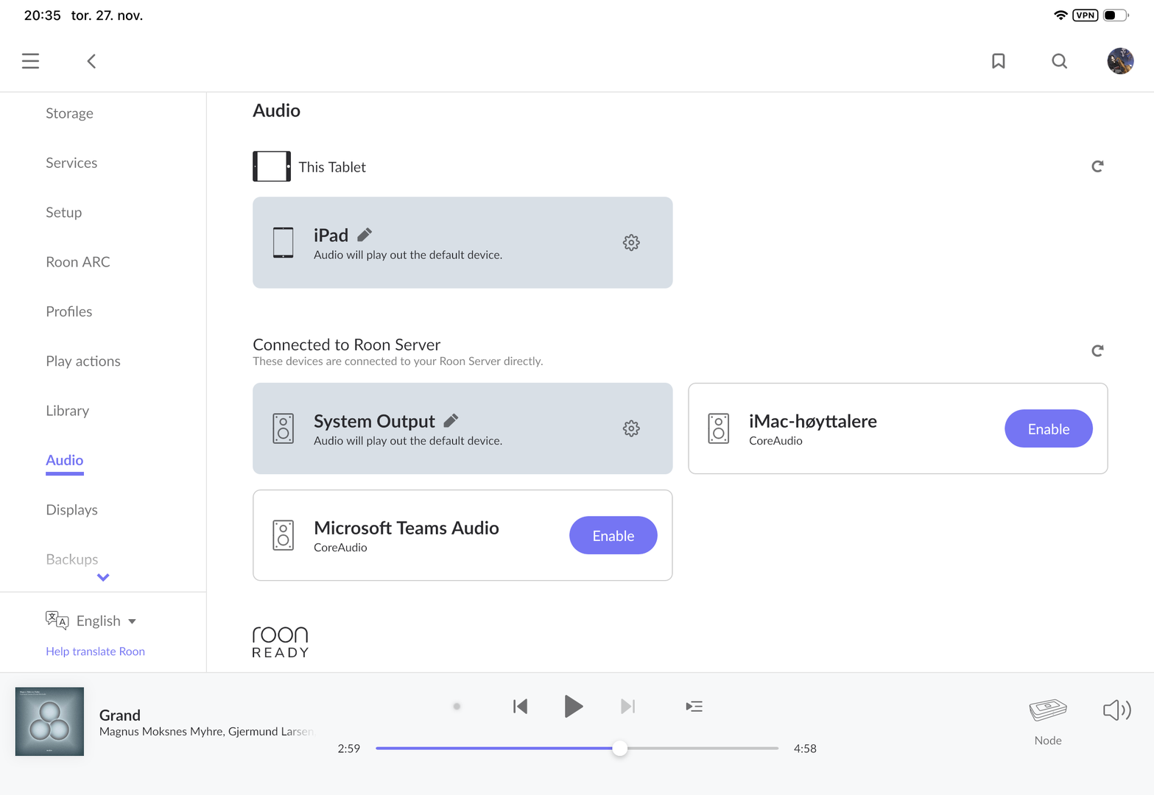This screenshot has width=1154, height=795.
Task: Open the English language dropdown
Action: pos(107,621)
